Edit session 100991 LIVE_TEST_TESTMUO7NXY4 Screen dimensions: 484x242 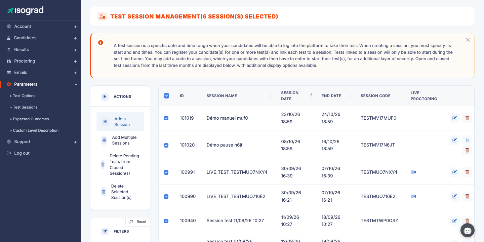(455, 172)
